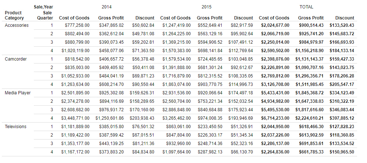Click the Sale Quarter column header
Image resolution: width=367 pixels, height=163 pixels.
pyautogui.click(x=45, y=15)
